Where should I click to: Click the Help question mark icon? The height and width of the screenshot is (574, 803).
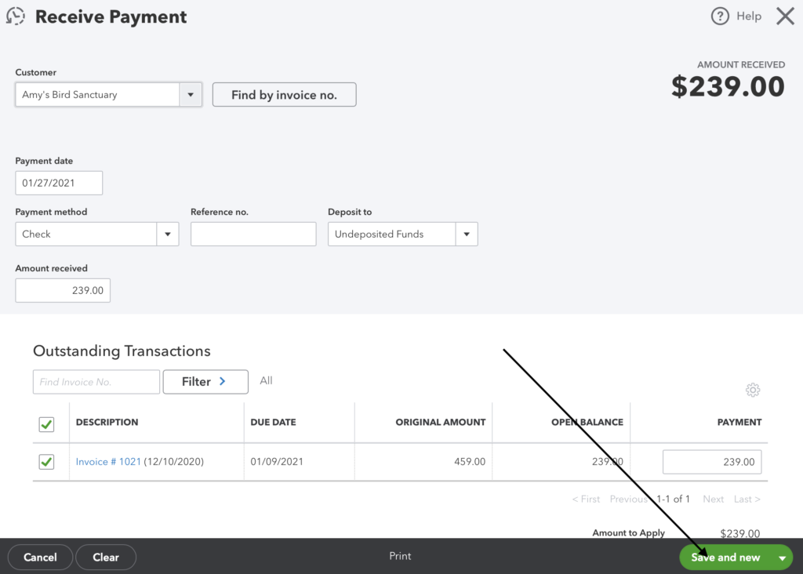pyautogui.click(x=719, y=16)
